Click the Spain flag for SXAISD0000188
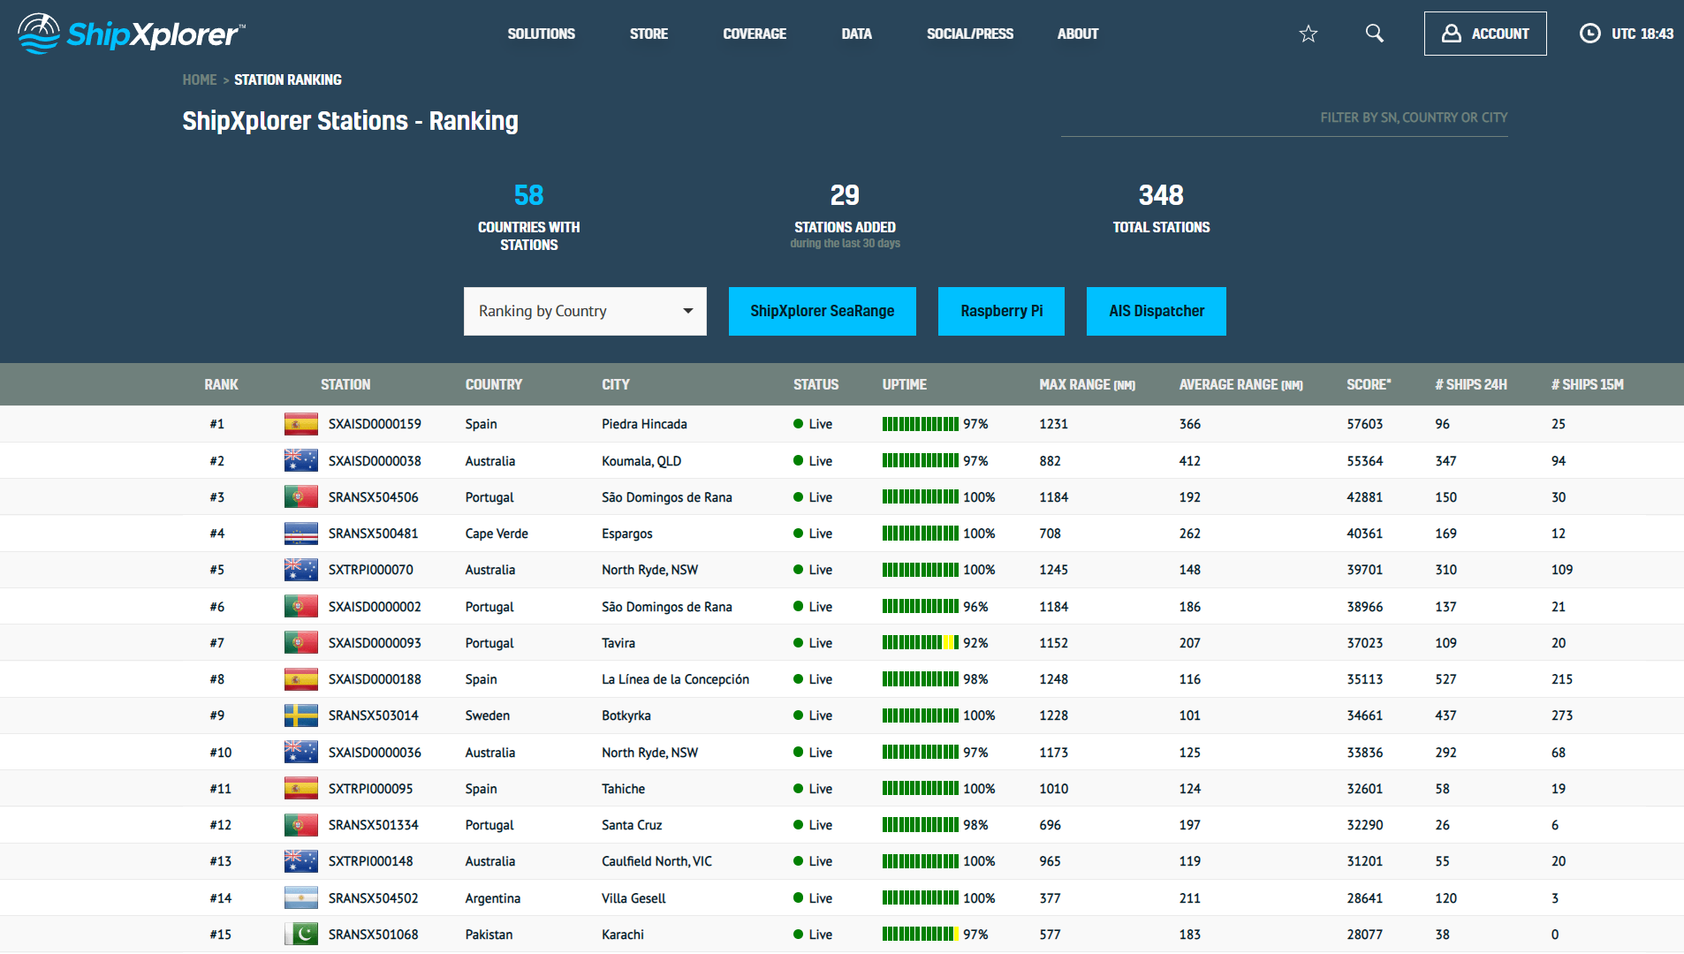 point(301,679)
